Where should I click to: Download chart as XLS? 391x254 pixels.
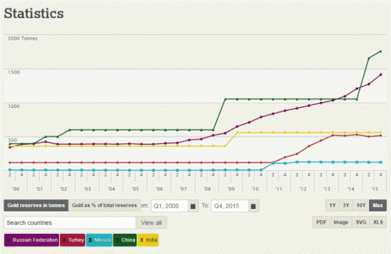pyautogui.click(x=378, y=222)
